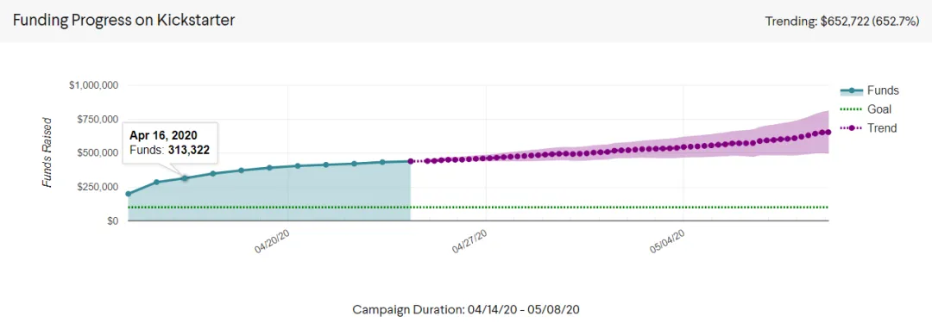This screenshot has width=932, height=329.
Task: Click the $1,000,000 y-axis label
Action: 94,85
